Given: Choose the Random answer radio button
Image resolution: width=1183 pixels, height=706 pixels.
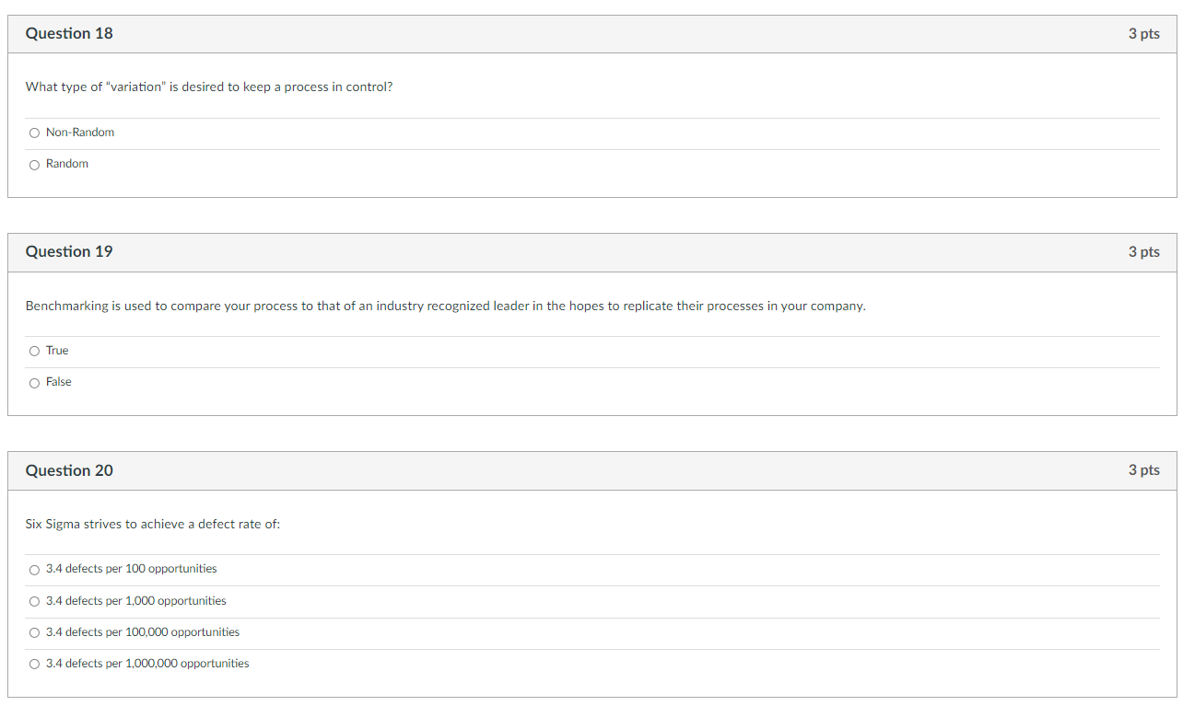Looking at the screenshot, I should tap(34, 165).
